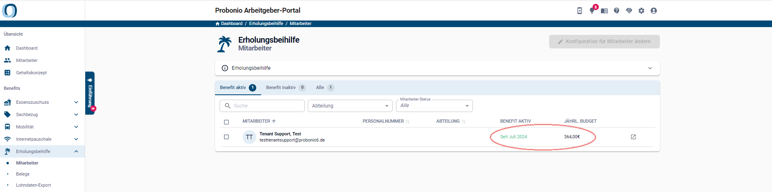Click the Internetpauschale wifi icon
Screen dimensions: 772x192
7,139
